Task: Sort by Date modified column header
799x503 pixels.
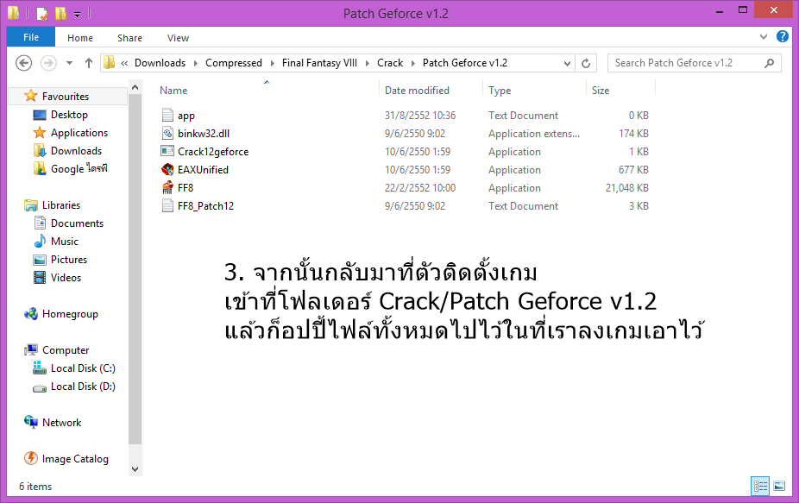Action: click(x=417, y=91)
